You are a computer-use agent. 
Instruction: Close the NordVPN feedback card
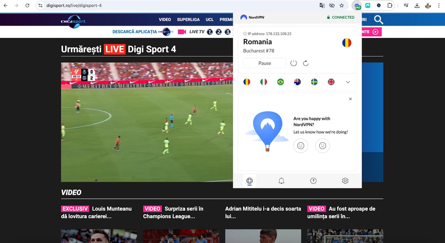350,99
